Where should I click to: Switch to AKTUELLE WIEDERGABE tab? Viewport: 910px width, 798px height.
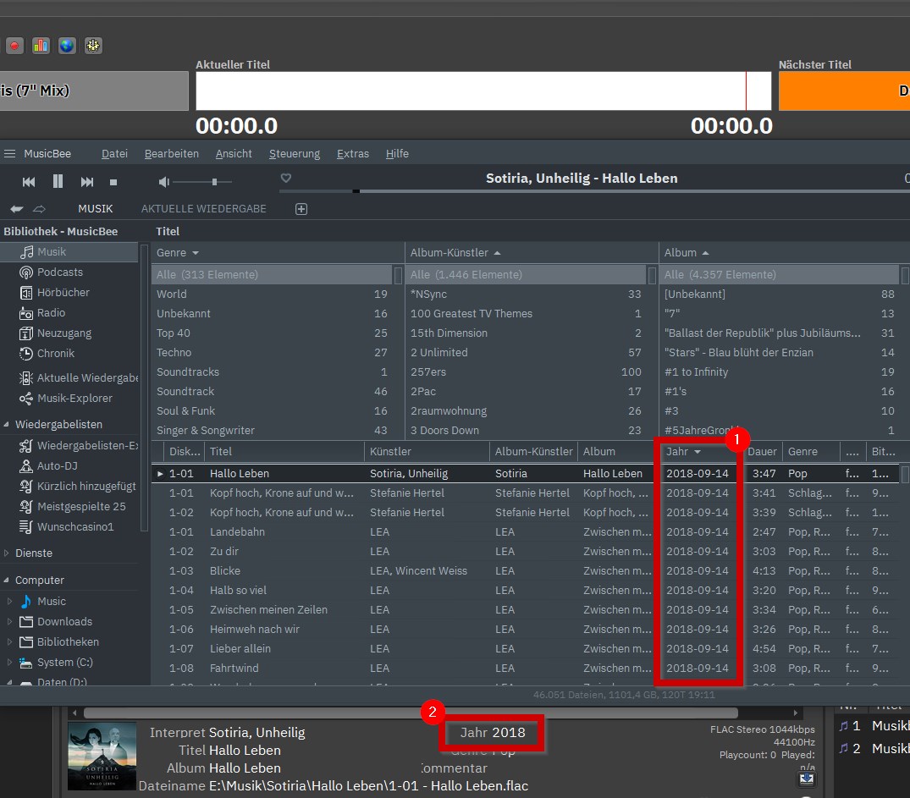[204, 209]
